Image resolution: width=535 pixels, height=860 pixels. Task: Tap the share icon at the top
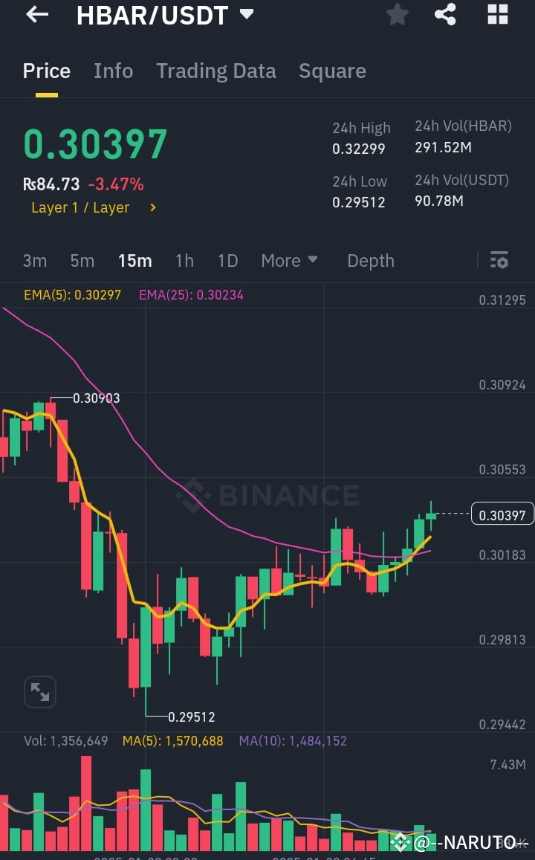[445, 14]
